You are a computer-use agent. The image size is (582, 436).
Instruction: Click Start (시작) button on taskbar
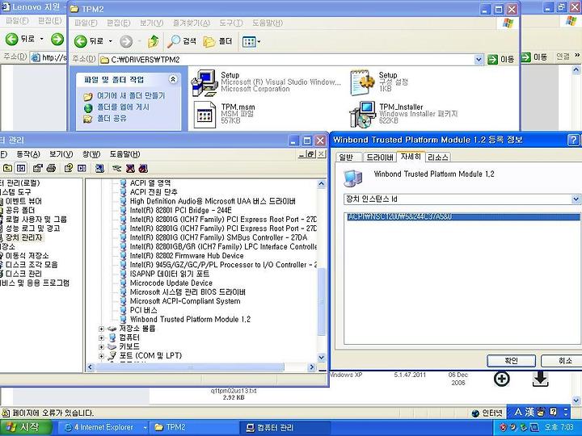pos(24,427)
